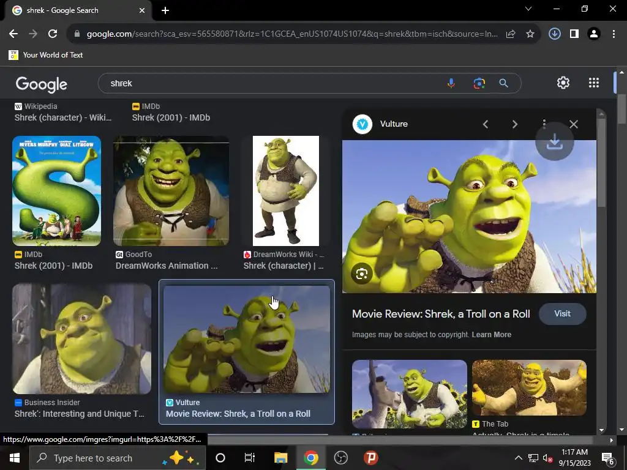Close the Vulture image preview panel

click(x=573, y=124)
